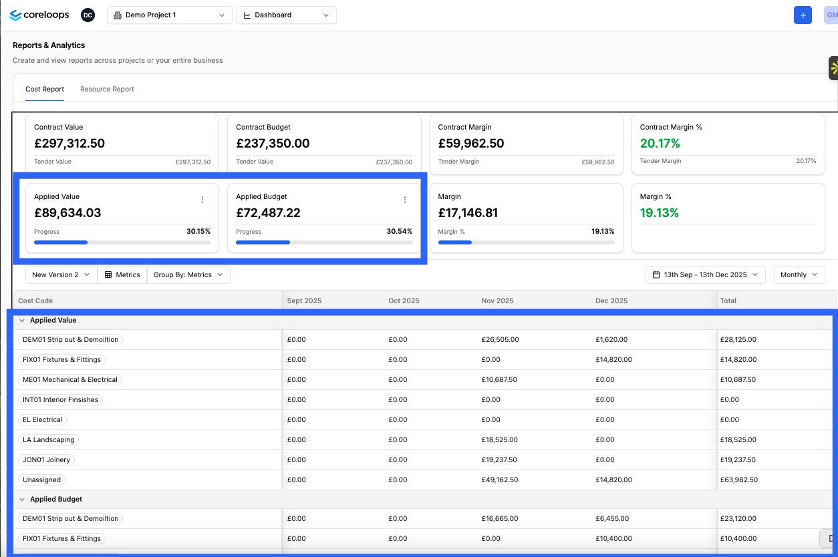
Task: Click the DC organization avatar
Action: 88,15
